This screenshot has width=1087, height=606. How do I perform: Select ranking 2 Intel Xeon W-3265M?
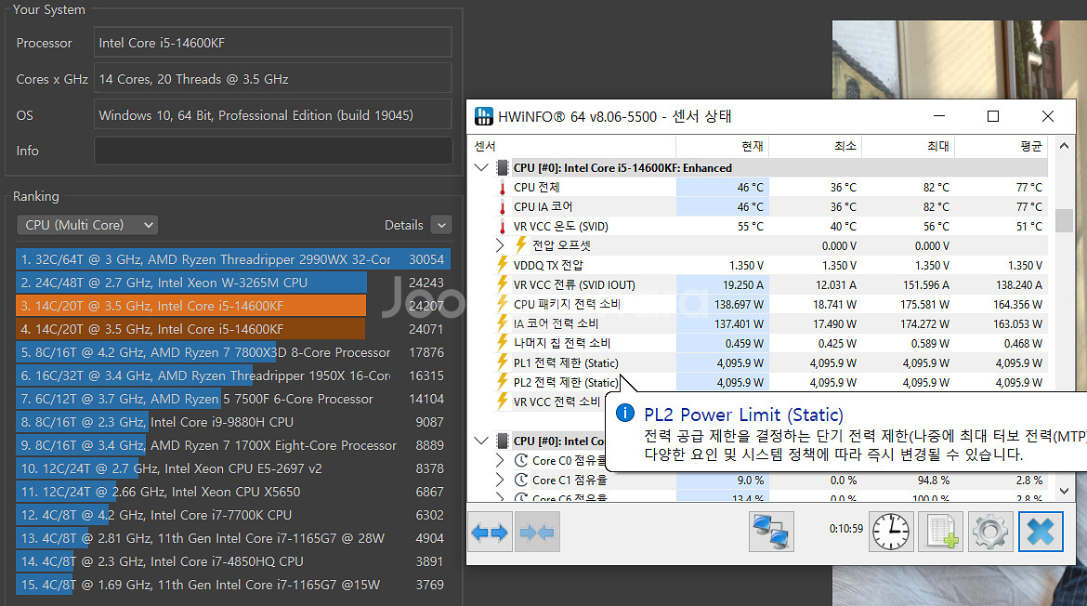[x=233, y=283]
